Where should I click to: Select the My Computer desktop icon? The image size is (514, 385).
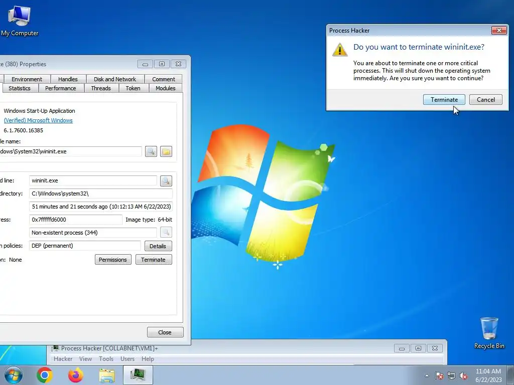click(20, 21)
